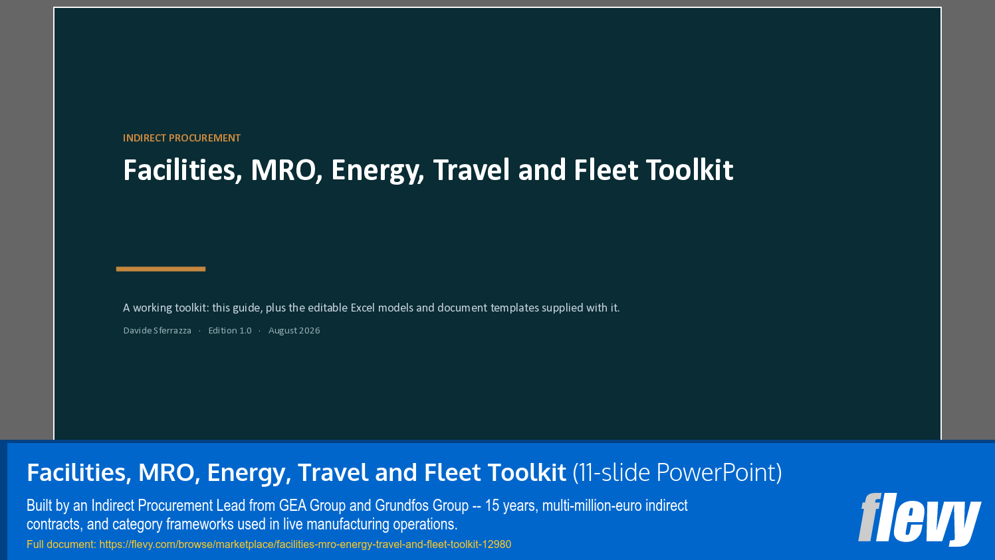
Task: Select the subtitle line 'A working toolkit: this guide...'
Action: point(371,308)
